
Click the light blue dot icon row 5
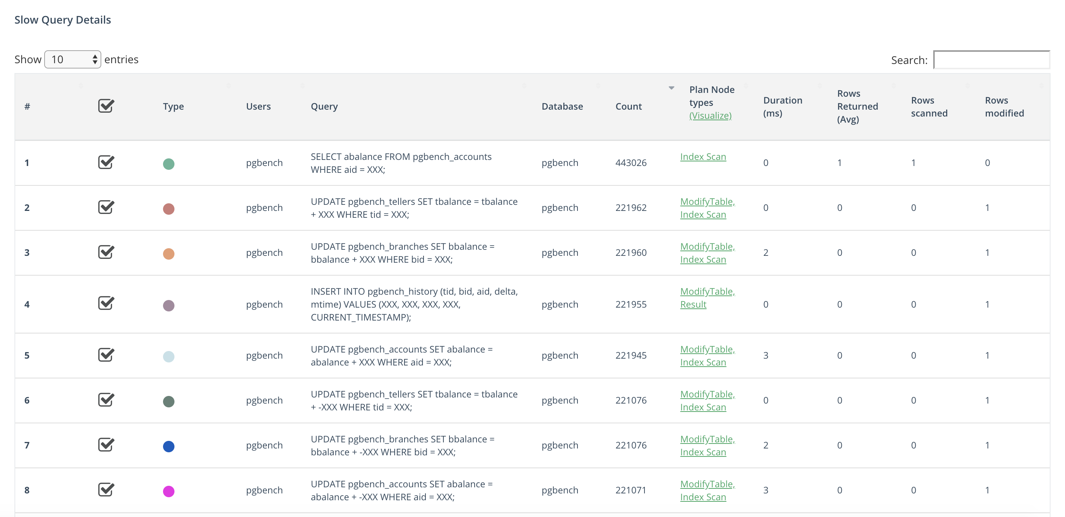(x=168, y=356)
